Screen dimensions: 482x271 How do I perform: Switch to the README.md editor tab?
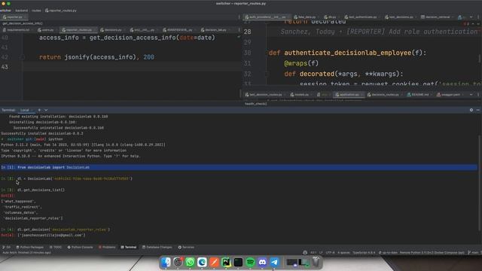(x=419, y=94)
